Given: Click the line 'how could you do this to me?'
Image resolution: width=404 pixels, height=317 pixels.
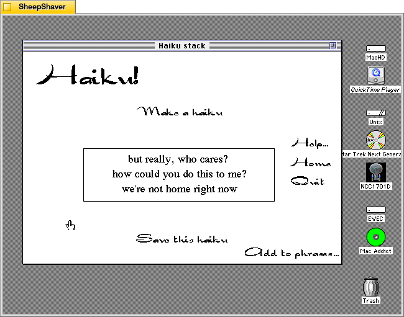Looking at the screenshot, I should tap(180, 174).
